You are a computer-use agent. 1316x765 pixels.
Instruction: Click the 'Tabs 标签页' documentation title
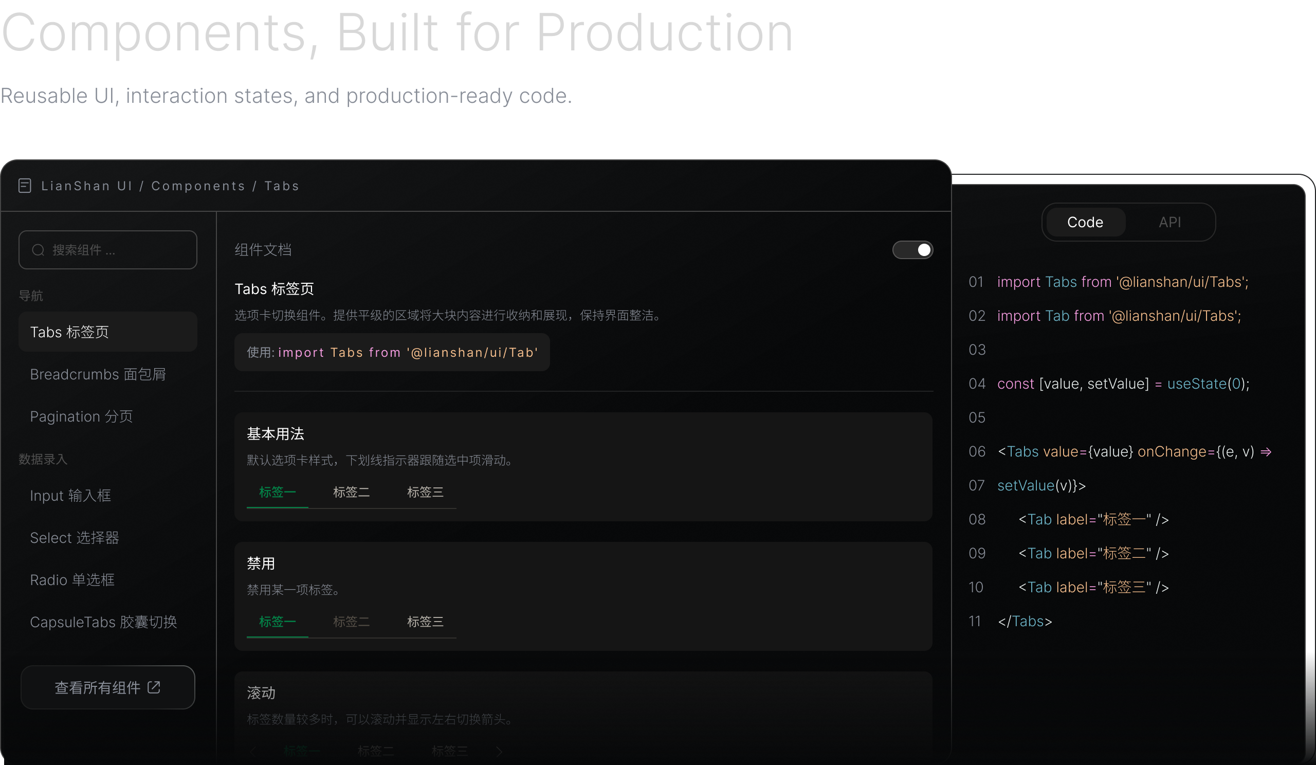(274, 289)
